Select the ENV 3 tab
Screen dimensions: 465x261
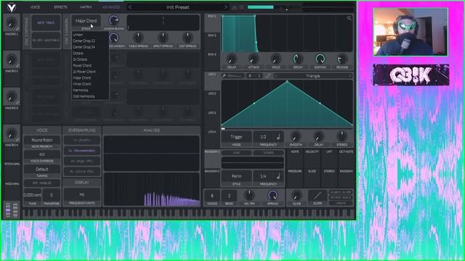pos(212,61)
